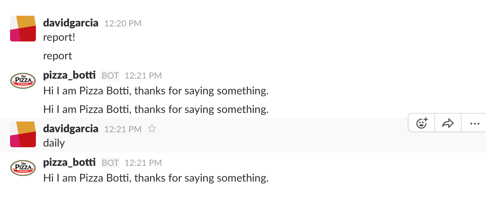Open more actions ellipsis menu

[475, 123]
